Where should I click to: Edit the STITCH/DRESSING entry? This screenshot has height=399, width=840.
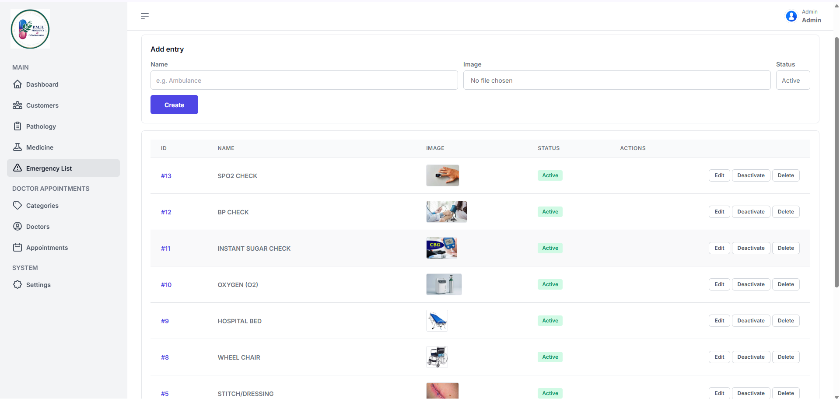719,393
